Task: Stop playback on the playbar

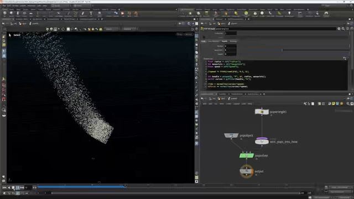Action: [x=13, y=187]
